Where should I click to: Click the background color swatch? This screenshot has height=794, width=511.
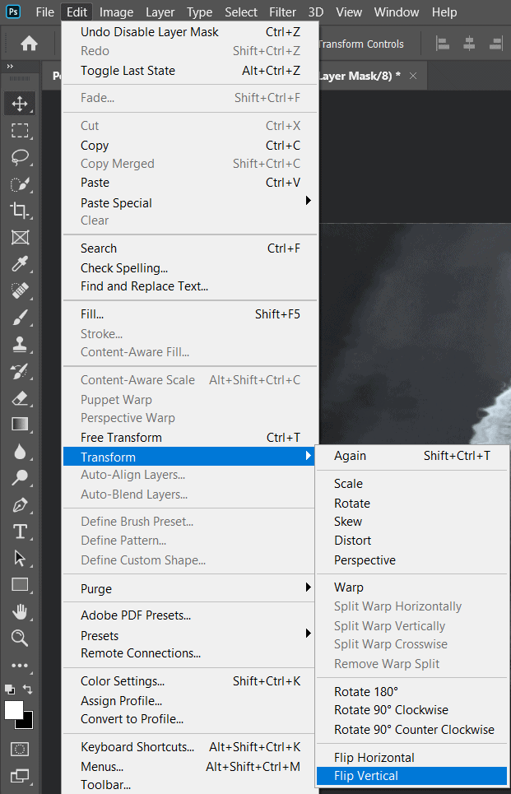(x=28, y=723)
